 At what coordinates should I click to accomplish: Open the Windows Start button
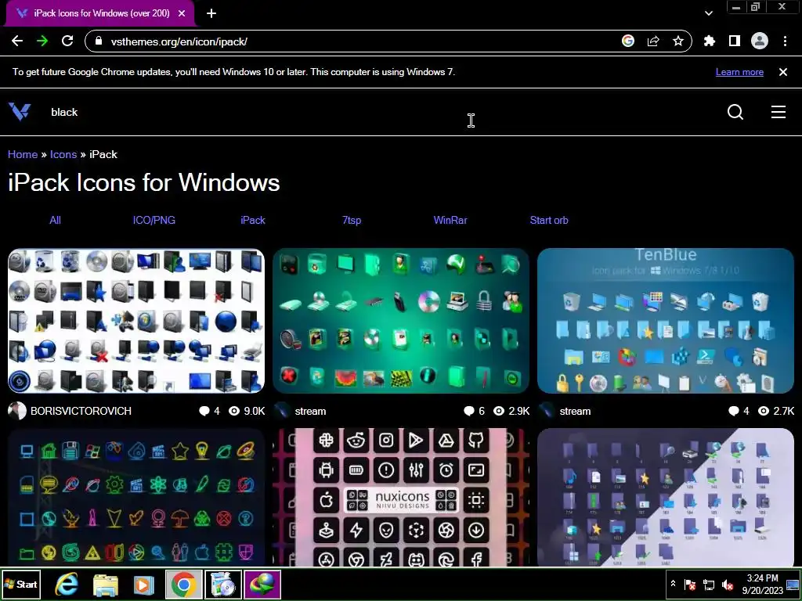[x=21, y=584]
